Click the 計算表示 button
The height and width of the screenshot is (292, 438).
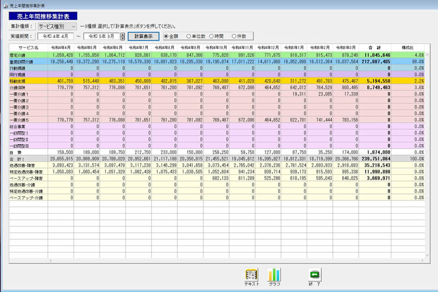[143, 36]
